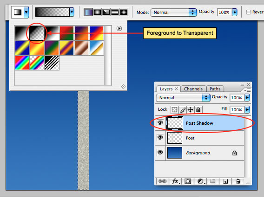This screenshot has width=264, height=197.
Task: Select the Post layer
Action: (199, 138)
